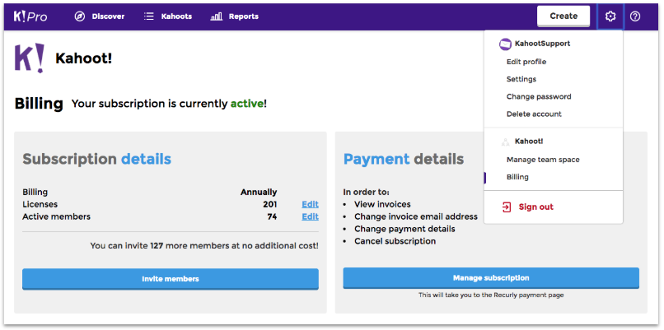Viewport: 664px width, 330px height.
Task: Click the Discover compass icon
Action: click(x=80, y=16)
